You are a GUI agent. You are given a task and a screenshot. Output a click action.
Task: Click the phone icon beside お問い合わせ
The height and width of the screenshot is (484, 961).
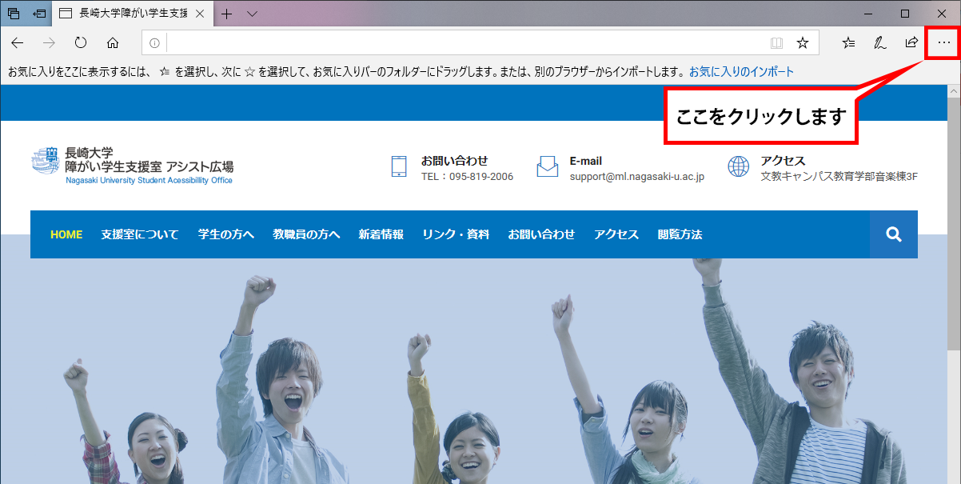coord(399,166)
